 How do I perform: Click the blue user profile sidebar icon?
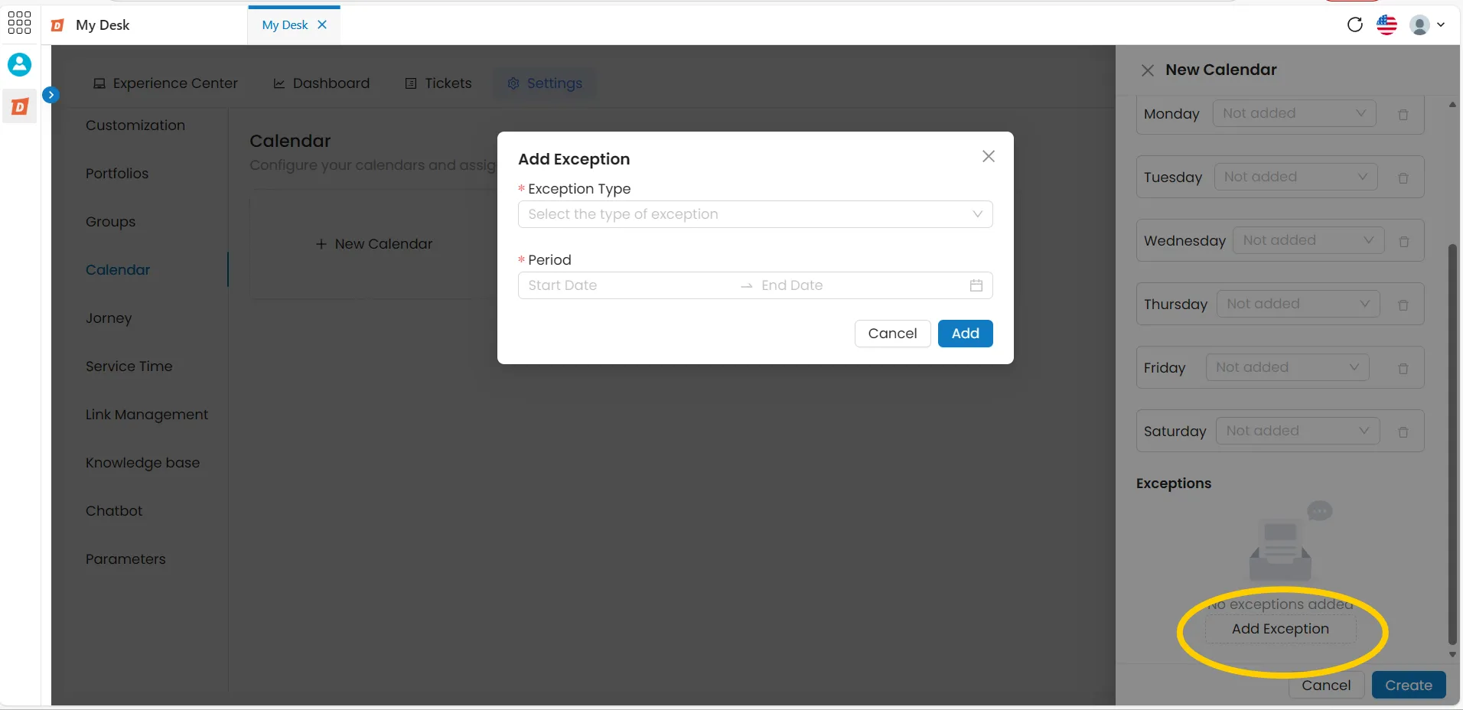point(20,64)
